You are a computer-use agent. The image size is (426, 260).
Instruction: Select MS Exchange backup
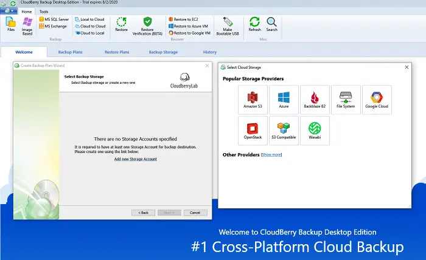tap(53, 26)
